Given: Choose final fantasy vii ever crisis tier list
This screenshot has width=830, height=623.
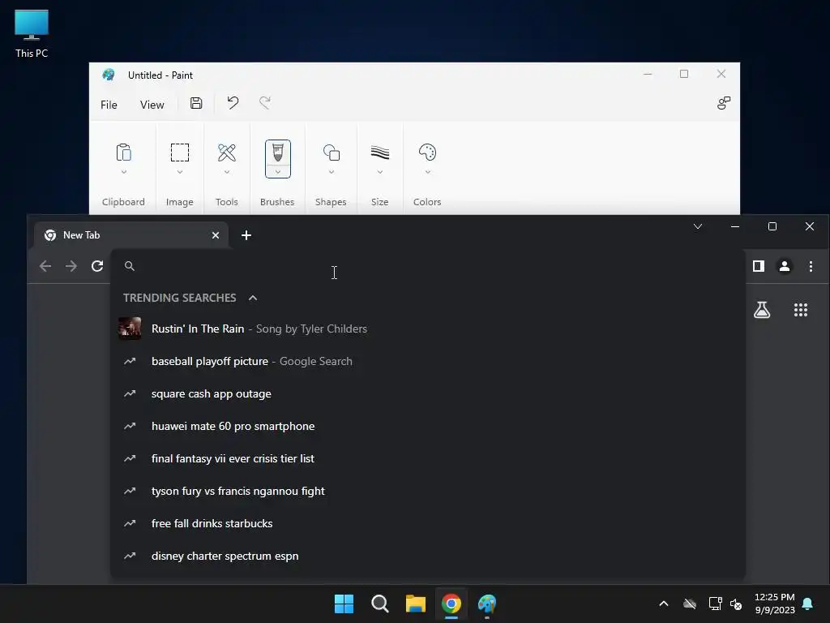Looking at the screenshot, I should (428, 458).
